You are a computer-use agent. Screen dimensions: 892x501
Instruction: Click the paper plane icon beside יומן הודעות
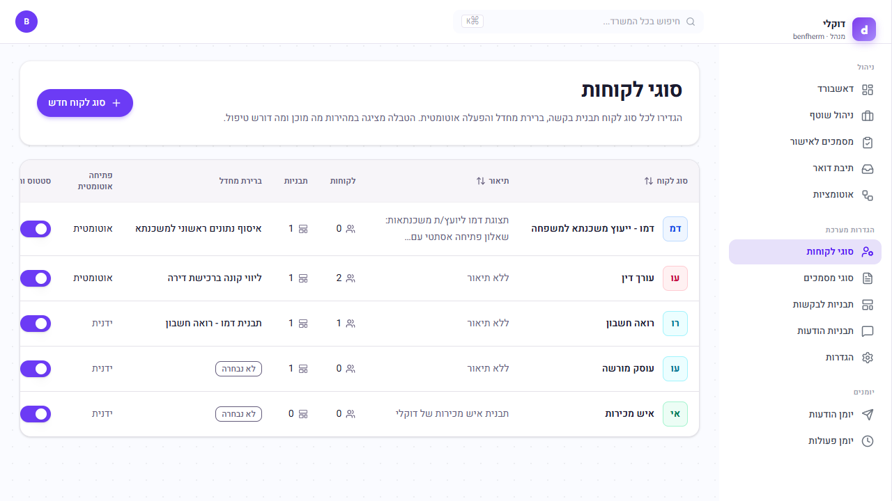[x=868, y=415]
